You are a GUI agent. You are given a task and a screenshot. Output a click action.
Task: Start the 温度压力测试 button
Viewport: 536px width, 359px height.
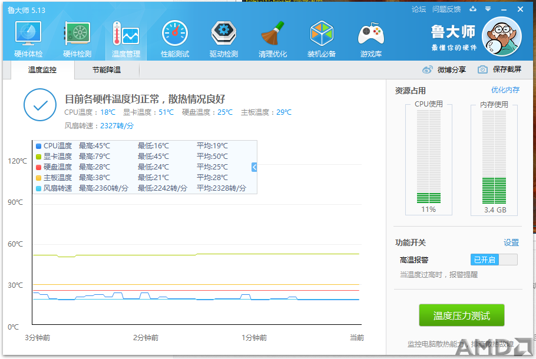click(461, 315)
